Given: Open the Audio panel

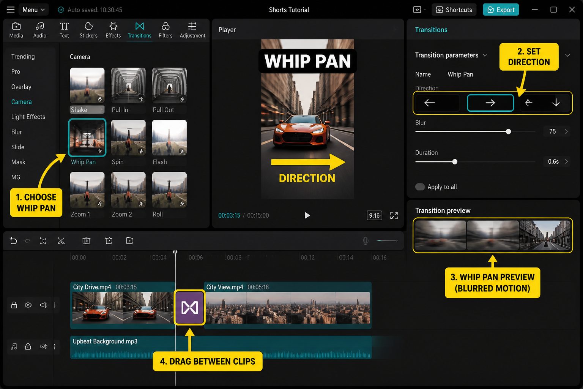Looking at the screenshot, I should coord(39,30).
